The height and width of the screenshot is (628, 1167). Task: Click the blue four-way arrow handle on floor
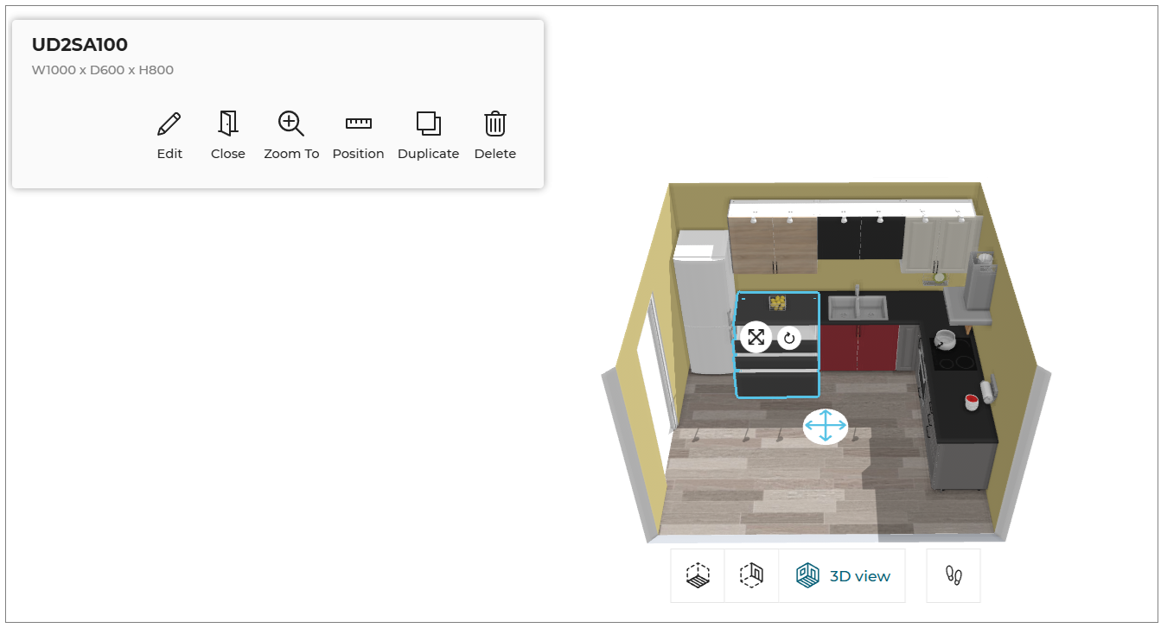pyautogui.click(x=825, y=426)
